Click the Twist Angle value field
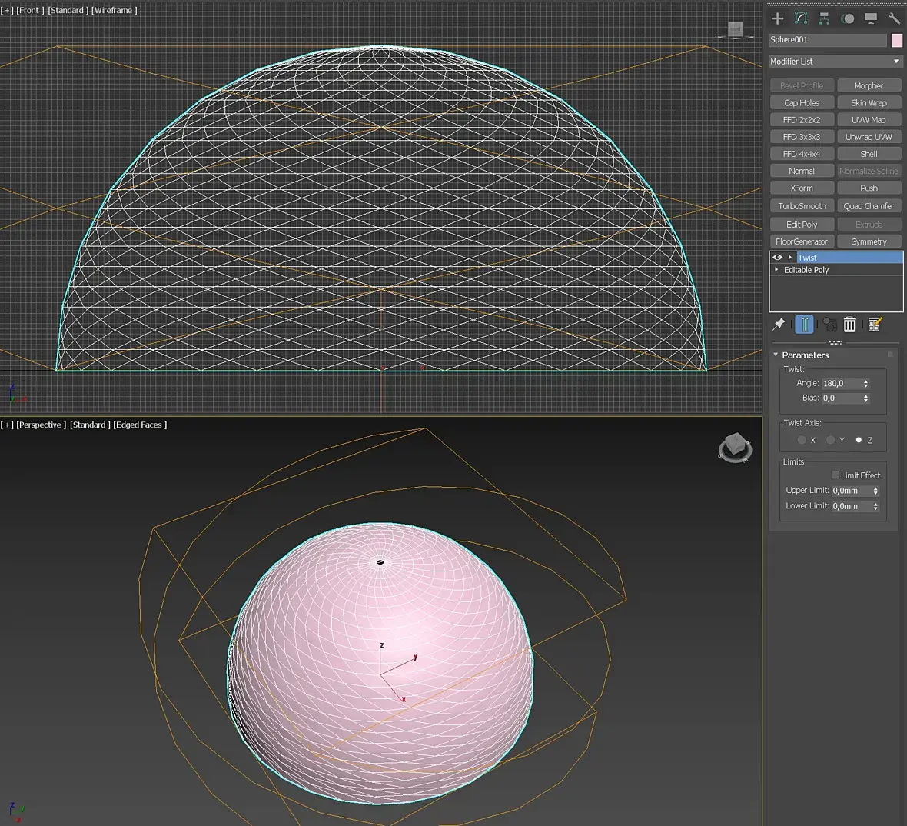Screen dimensions: 907x826 (x=840, y=383)
